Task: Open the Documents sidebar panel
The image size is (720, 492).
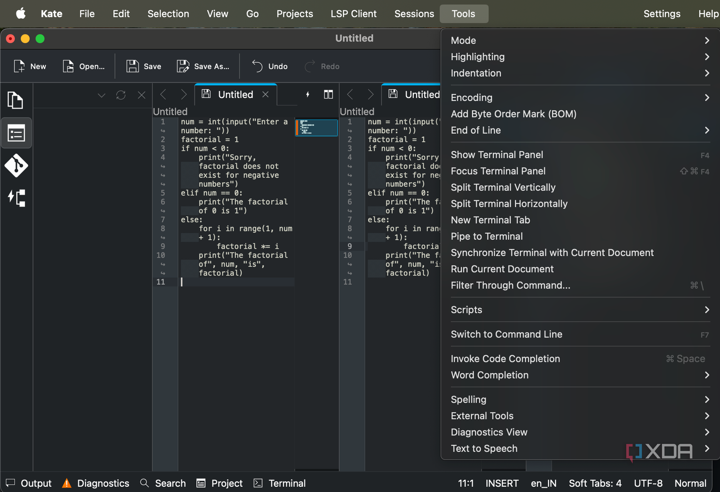Action: [x=16, y=100]
